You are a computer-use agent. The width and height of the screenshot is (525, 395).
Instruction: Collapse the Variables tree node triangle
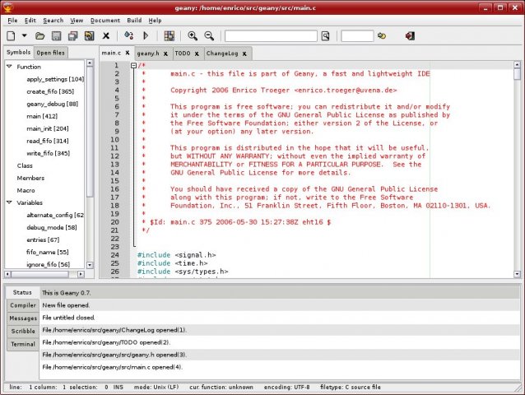coord(9,202)
